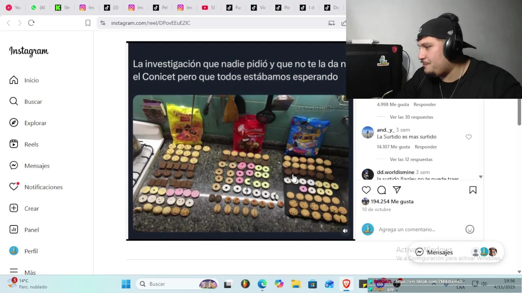Screen dimensions: 522x293
Task: Open the Reels icon in sidebar
Action: click(14, 144)
